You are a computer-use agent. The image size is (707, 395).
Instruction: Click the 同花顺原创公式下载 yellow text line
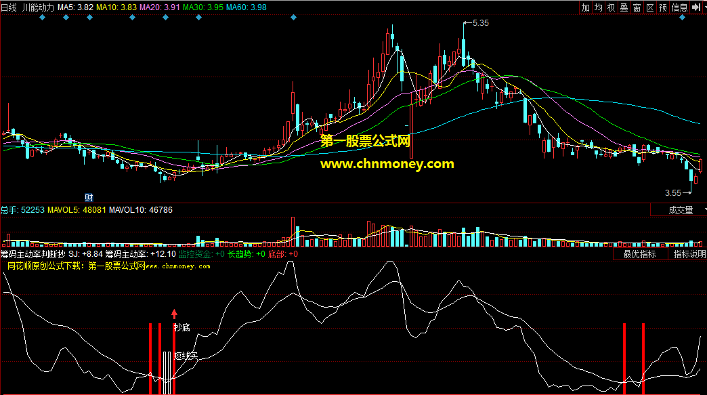coord(108,266)
